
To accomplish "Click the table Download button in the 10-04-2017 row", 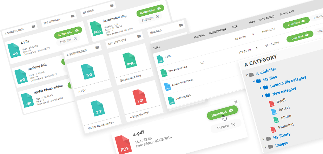I will coord(296,23).
